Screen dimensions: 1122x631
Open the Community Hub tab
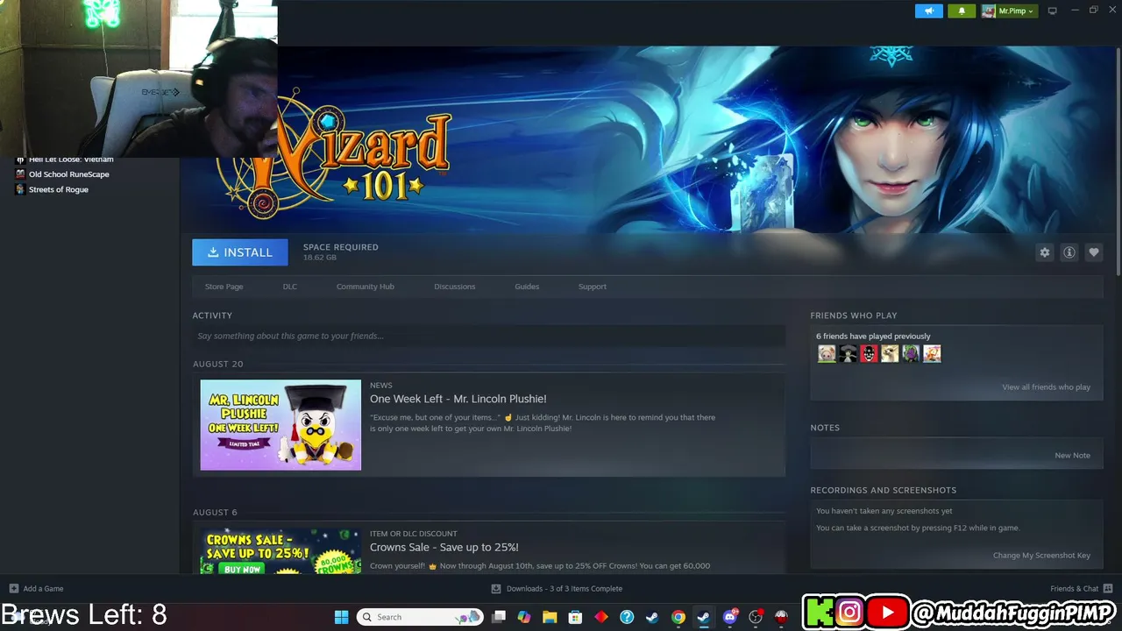[x=366, y=287]
